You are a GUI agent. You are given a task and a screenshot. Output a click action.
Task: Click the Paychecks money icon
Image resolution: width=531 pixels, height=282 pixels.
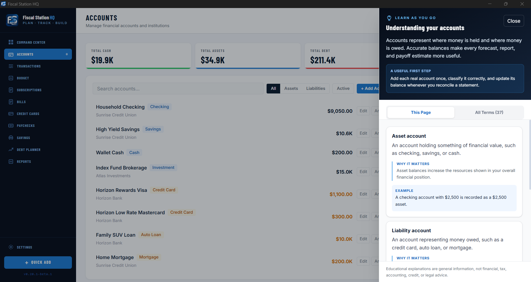[x=11, y=126]
